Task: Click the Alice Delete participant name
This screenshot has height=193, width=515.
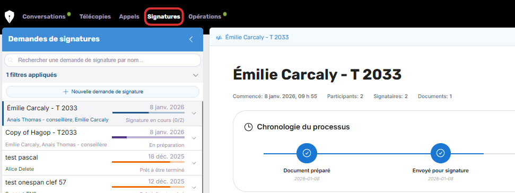Action: click(20, 169)
